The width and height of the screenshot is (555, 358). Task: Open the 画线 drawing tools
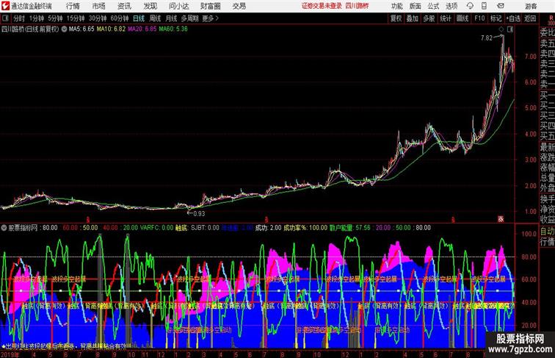462,18
